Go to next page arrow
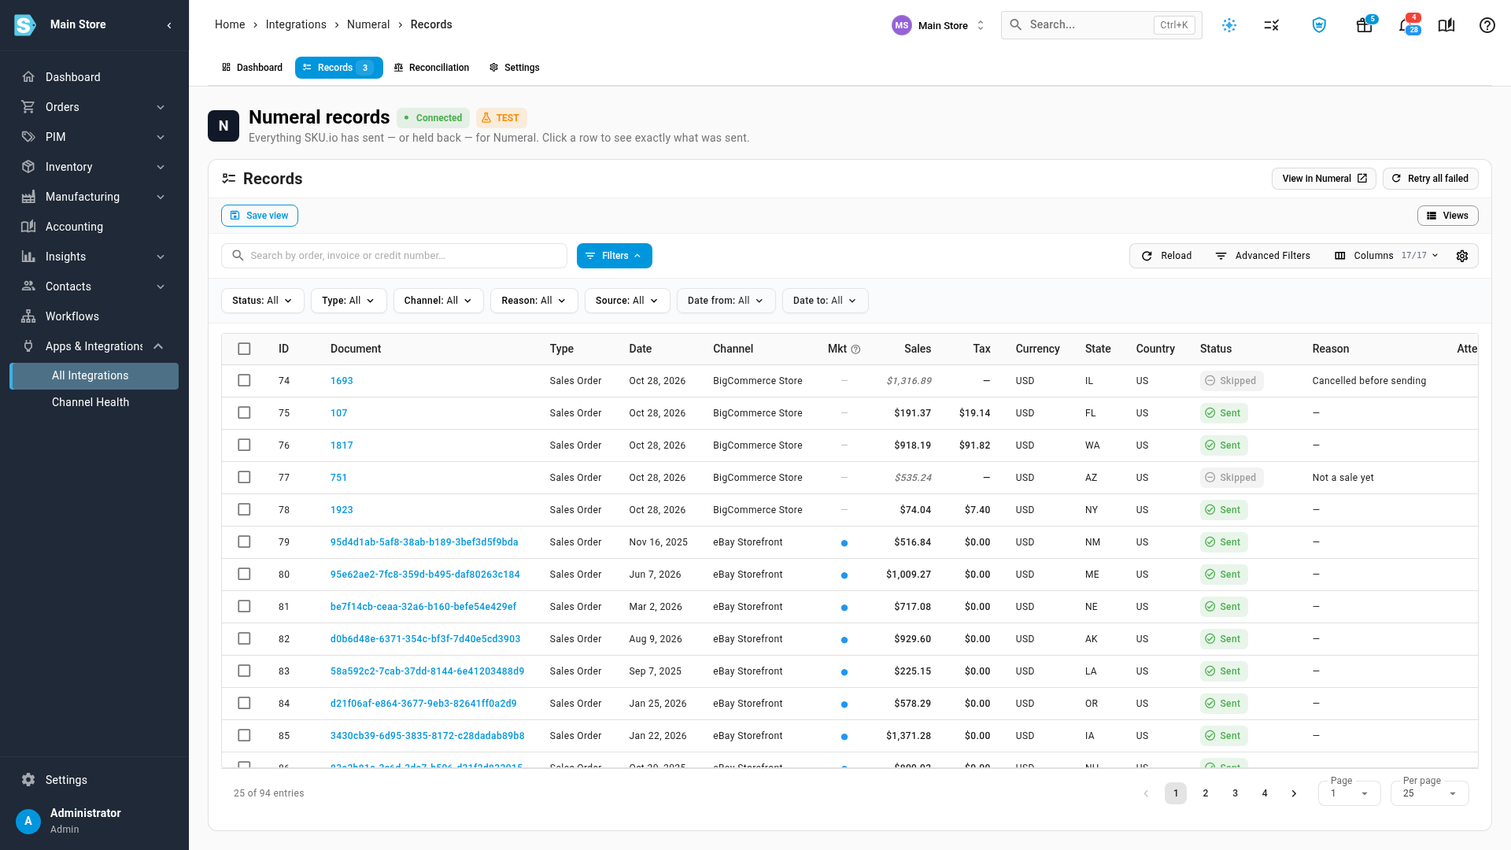This screenshot has height=850, width=1511. pos(1294,793)
